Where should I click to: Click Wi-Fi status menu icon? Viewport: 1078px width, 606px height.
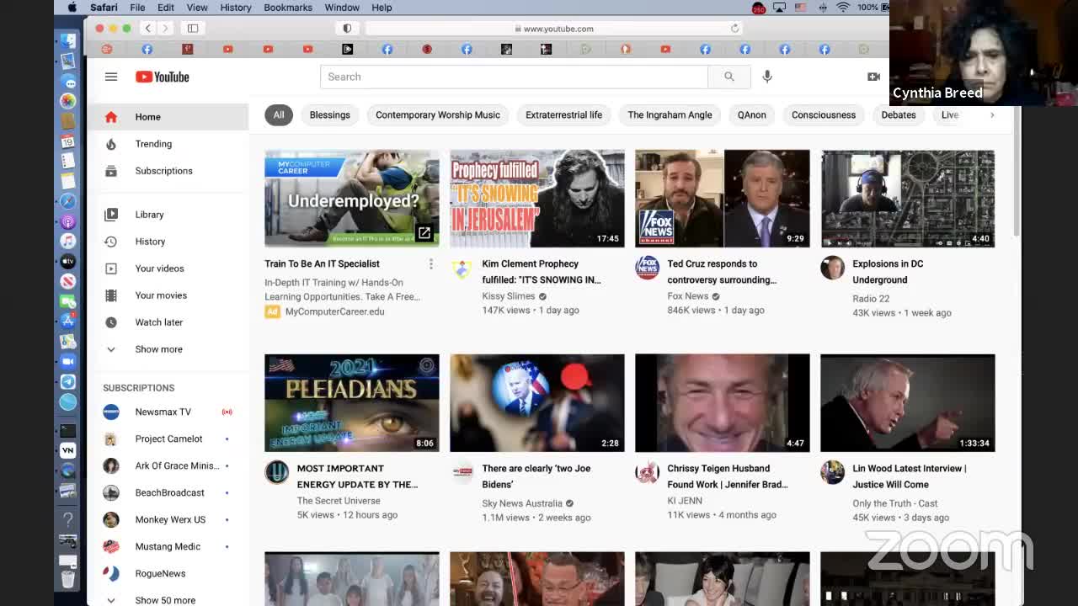[843, 8]
